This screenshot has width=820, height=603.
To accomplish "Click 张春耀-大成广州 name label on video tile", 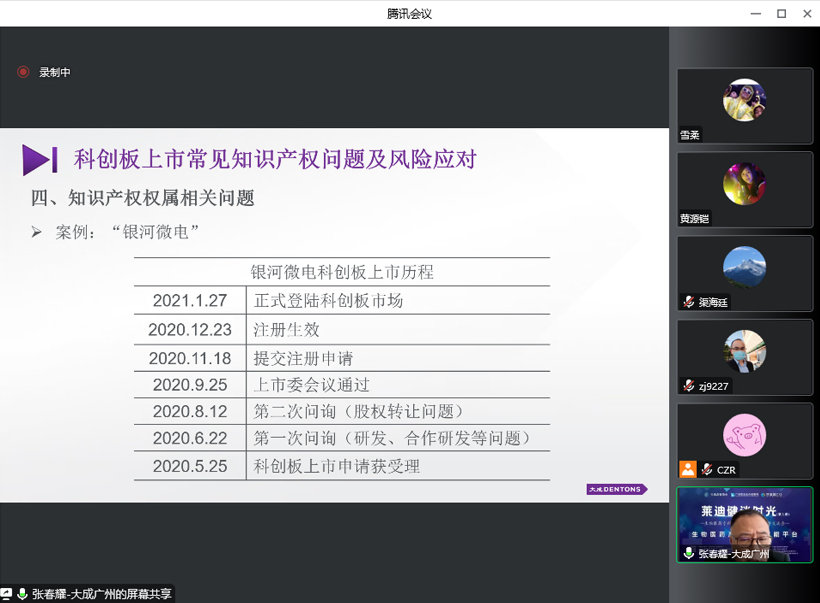I will [733, 554].
